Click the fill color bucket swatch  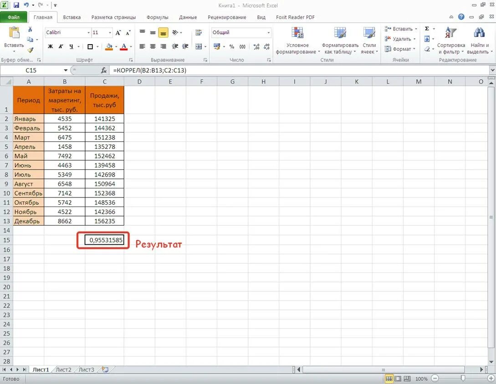(109, 47)
